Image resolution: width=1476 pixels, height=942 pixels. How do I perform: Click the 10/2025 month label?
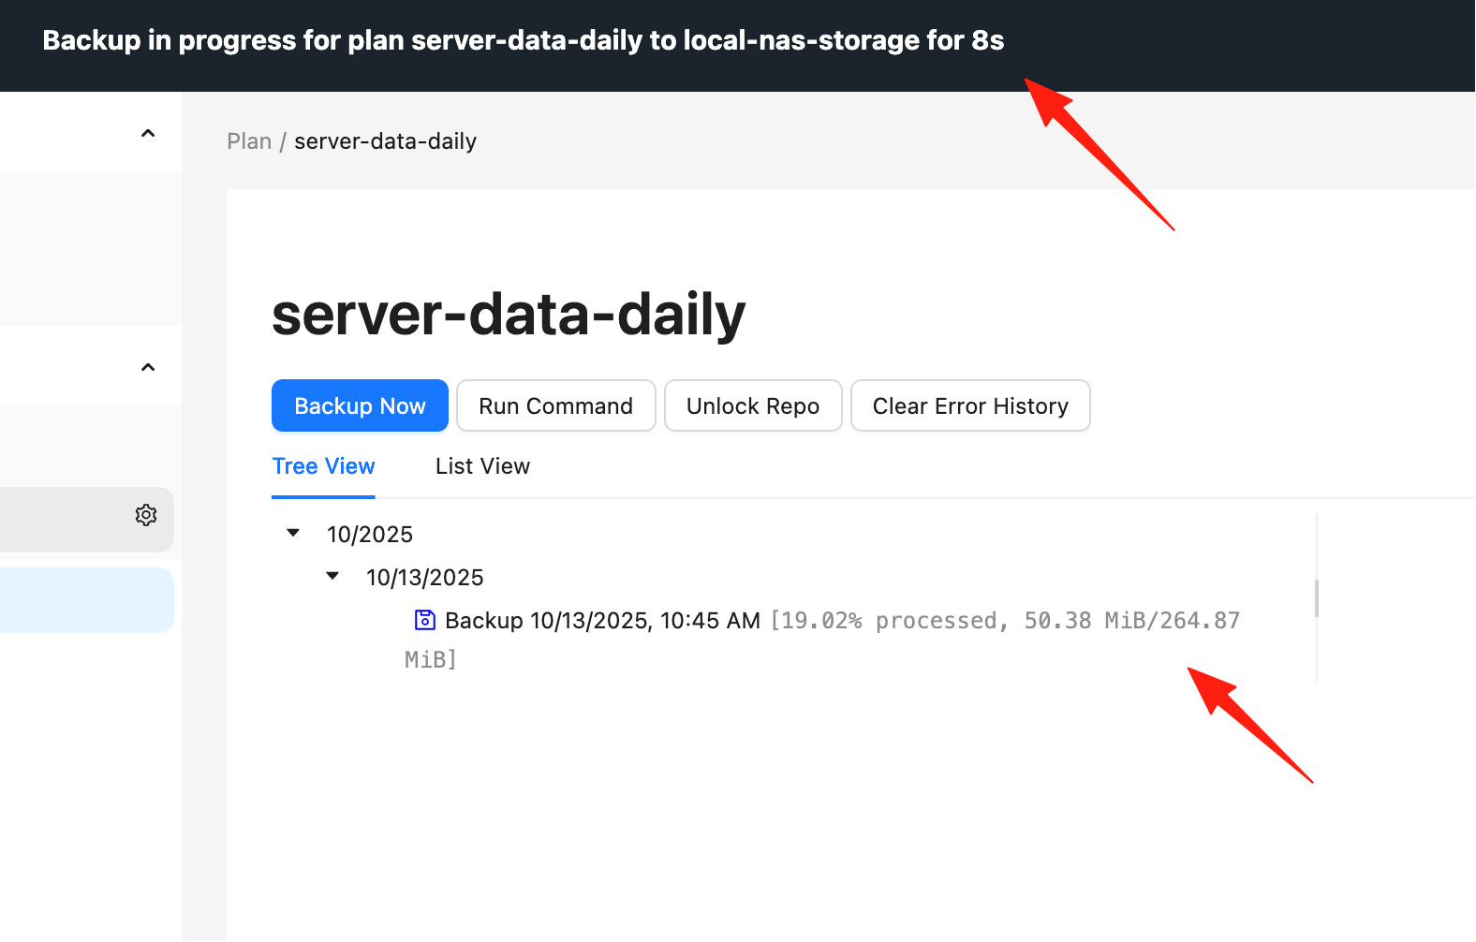370,534
